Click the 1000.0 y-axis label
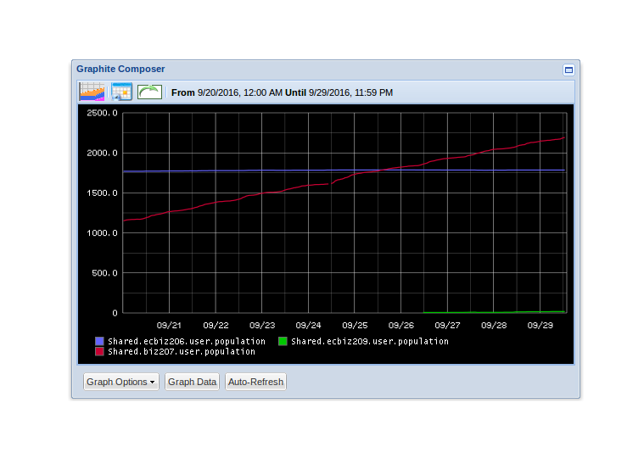 [x=102, y=233]
